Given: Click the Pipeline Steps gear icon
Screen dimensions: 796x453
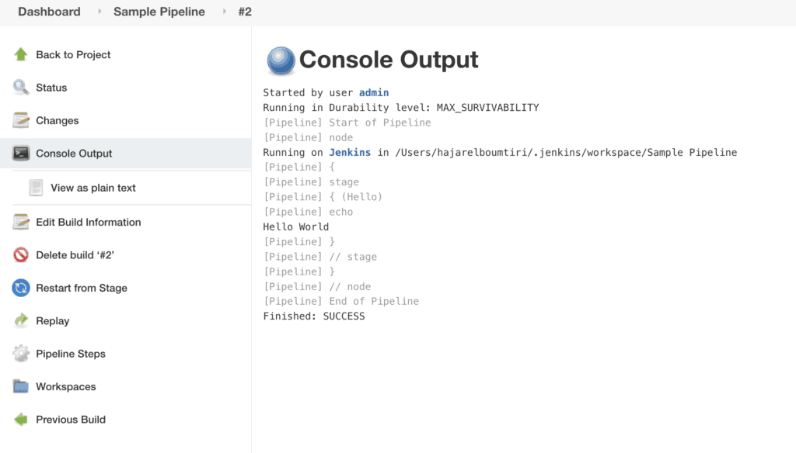Looking at the screenshot, I should [21, 353].
